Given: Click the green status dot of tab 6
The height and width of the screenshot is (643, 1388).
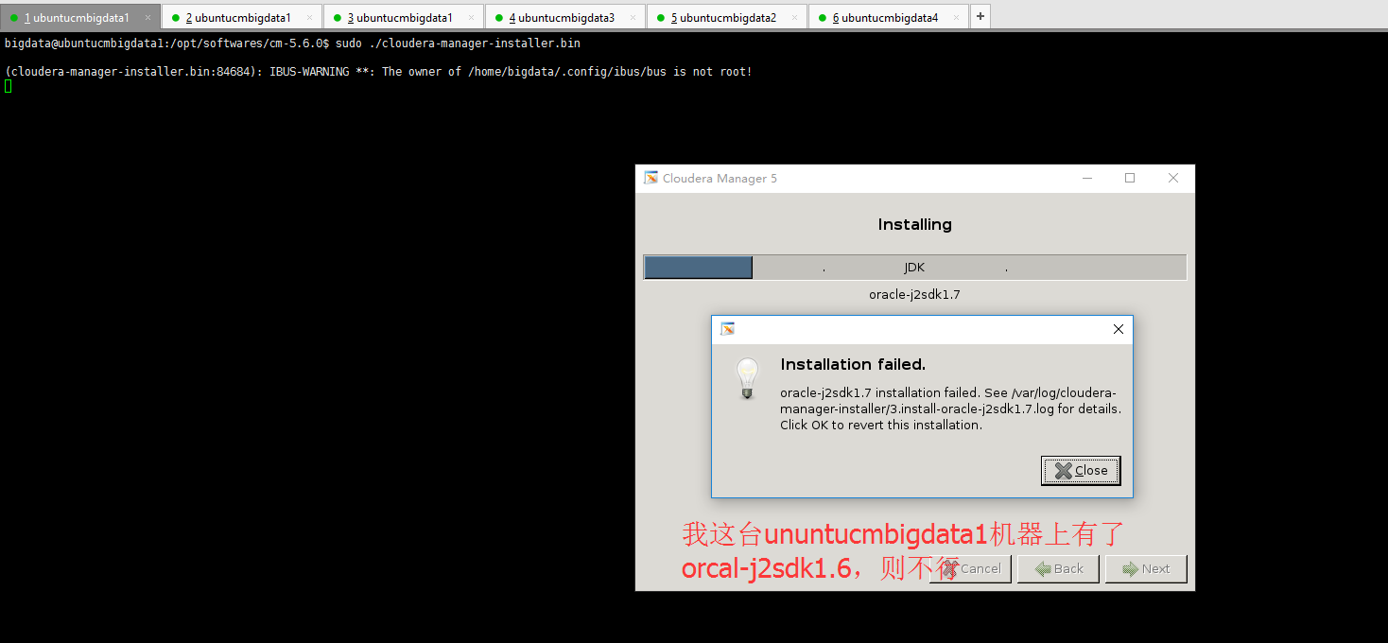Looking at the screenshot, I should [x=823, y=17].
